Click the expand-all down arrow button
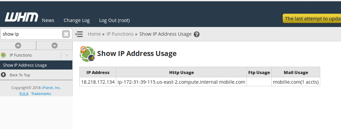Image resolution: width=341 pixels, height=129 pixels. (55, 46)
